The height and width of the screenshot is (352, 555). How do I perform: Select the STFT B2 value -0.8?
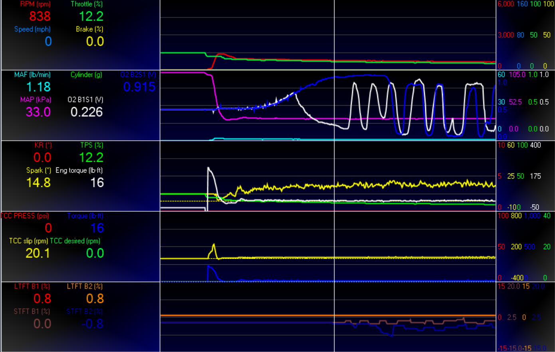tap(92, 324)
